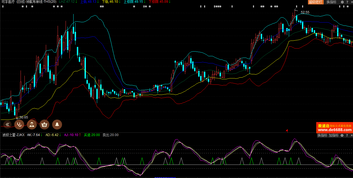Click the 股道边 www.de6688.com banner
353x178 pixels.
coord(335,128)
